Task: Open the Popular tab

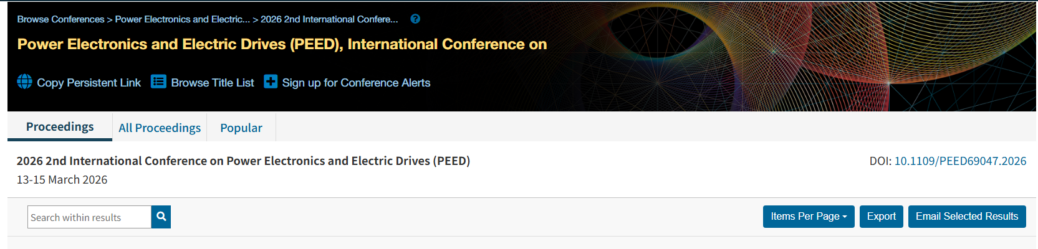Action: [241, 128]
